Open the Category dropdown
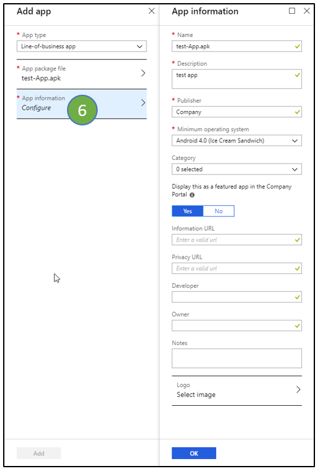Image resolution: width=320 pixels, height=471 pixels. pos(237,169)
